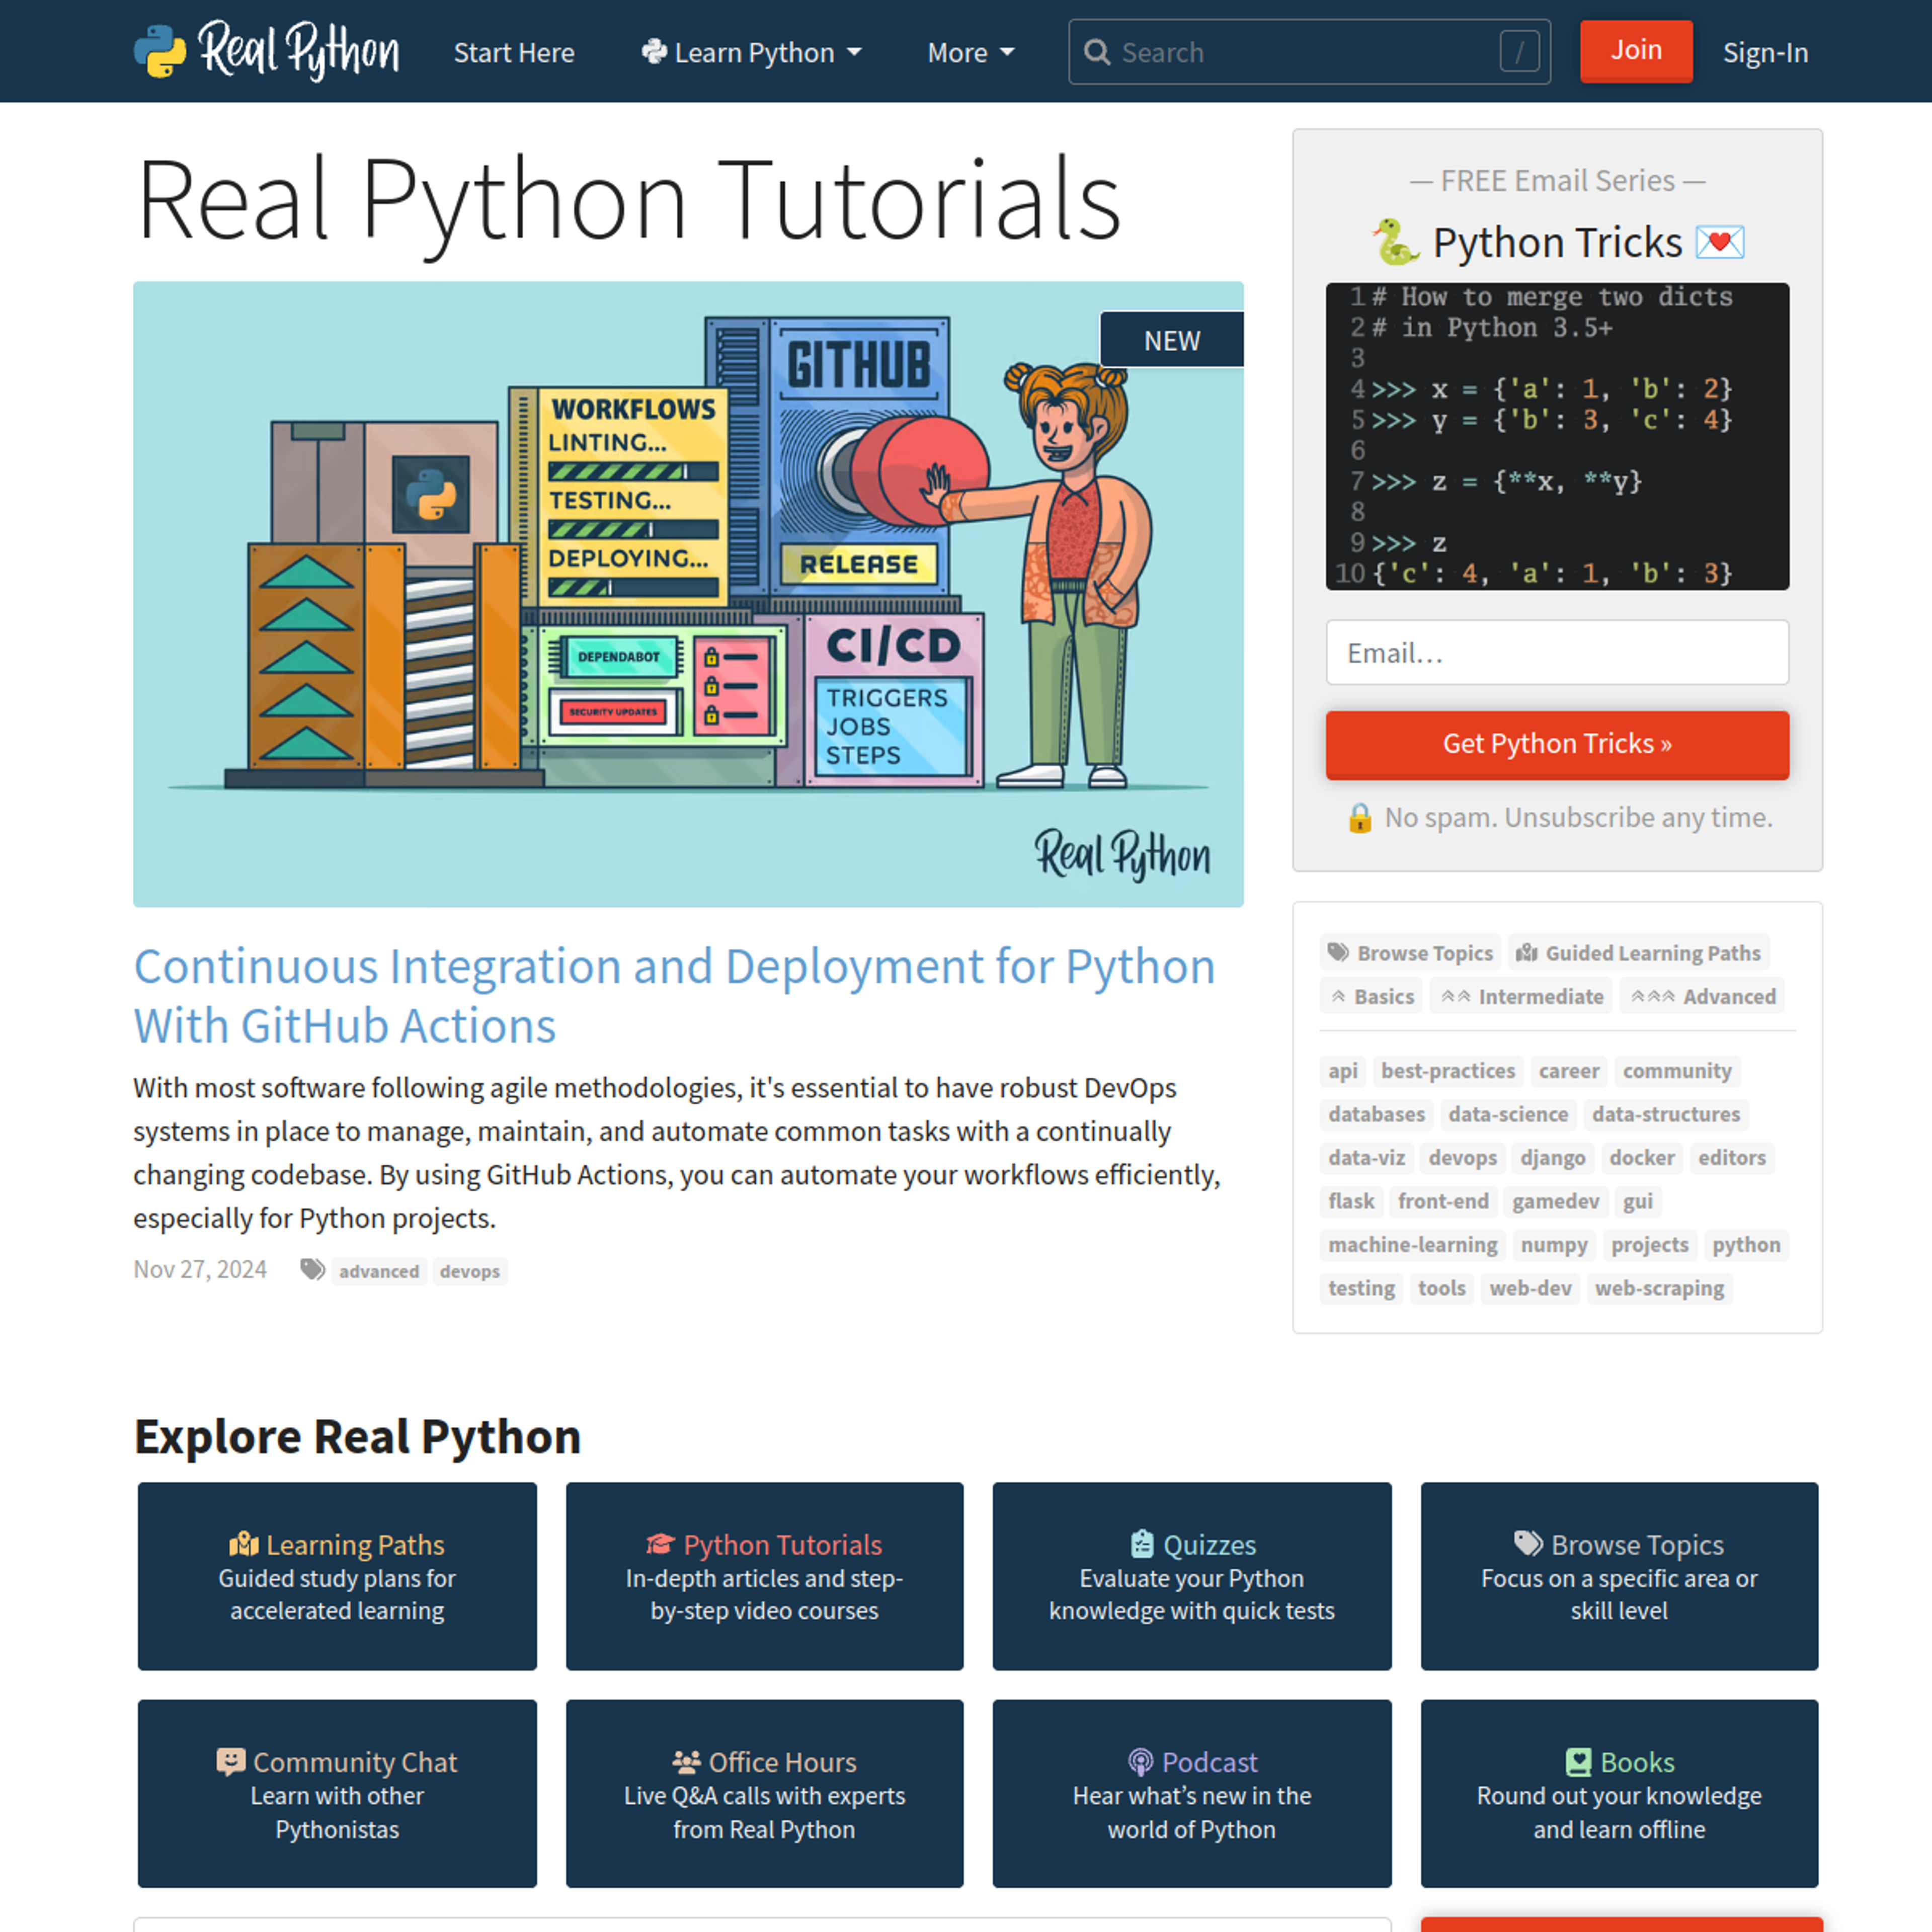The height and width of the screenshot is (1932, 1932).
Task: Filter by the Intermediate skill level
Action: (1521, 996)
